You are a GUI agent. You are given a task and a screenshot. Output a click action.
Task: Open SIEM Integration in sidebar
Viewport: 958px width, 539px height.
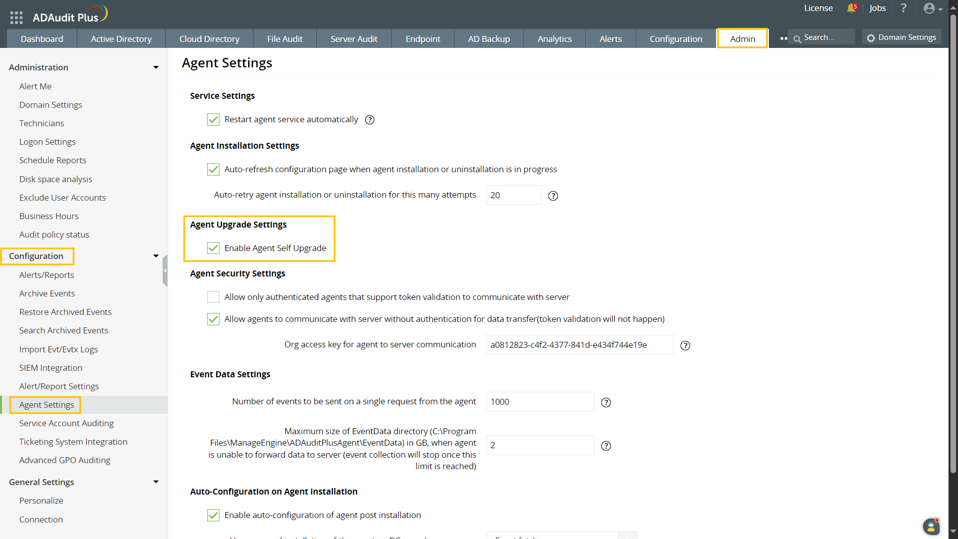coord(51,368)
